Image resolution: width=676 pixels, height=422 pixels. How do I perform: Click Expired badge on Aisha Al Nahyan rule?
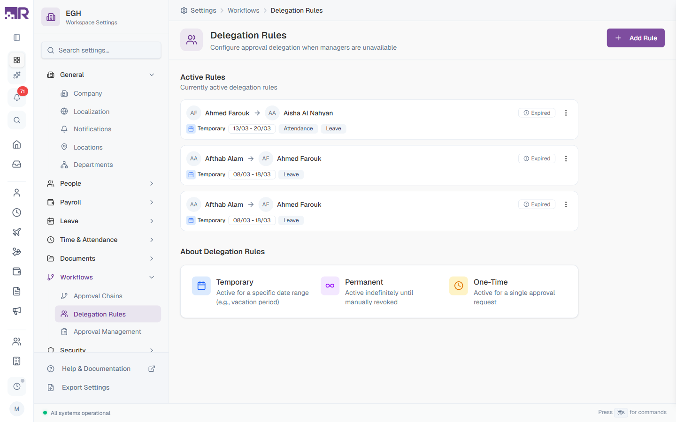click(537, 113)
